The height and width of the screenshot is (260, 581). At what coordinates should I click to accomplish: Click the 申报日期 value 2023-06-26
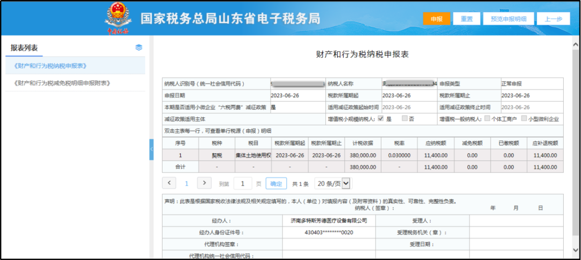(285, 95)
